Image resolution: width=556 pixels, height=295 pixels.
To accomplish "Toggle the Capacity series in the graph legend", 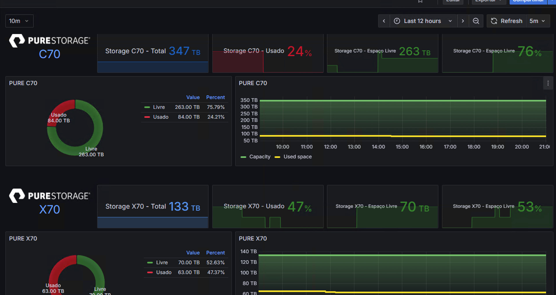I will pos(260,157).
